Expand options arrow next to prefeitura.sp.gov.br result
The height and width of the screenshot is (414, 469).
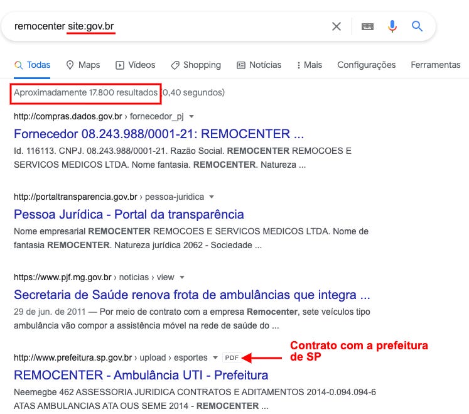(x=215, y=357)
